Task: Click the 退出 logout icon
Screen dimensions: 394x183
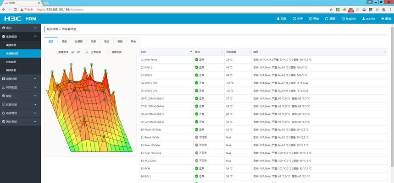Action: (383, 19)
